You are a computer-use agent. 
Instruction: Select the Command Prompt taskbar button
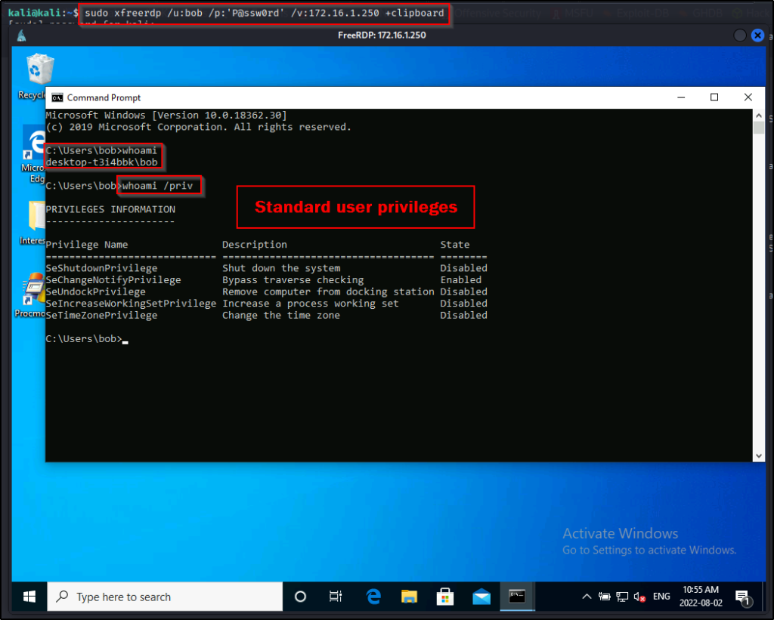click(518, 597)
